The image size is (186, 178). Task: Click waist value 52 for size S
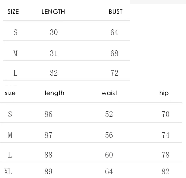(109, 114)
